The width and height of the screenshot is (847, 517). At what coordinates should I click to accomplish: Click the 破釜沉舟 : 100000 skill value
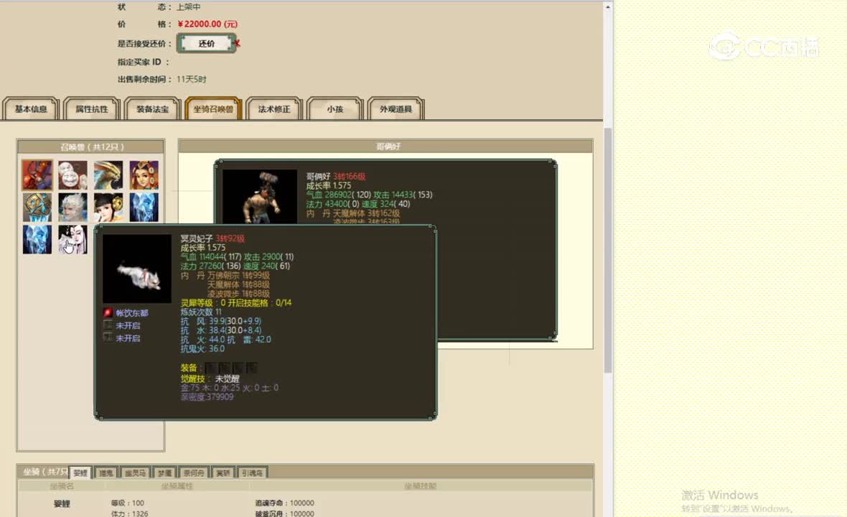click(x=285, y=513)
